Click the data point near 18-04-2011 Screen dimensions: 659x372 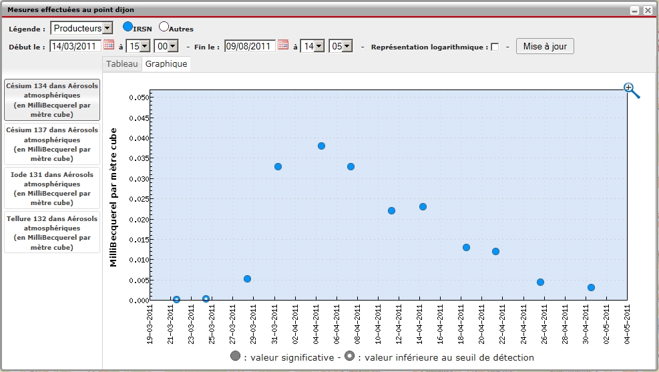(x=466, y=247)
